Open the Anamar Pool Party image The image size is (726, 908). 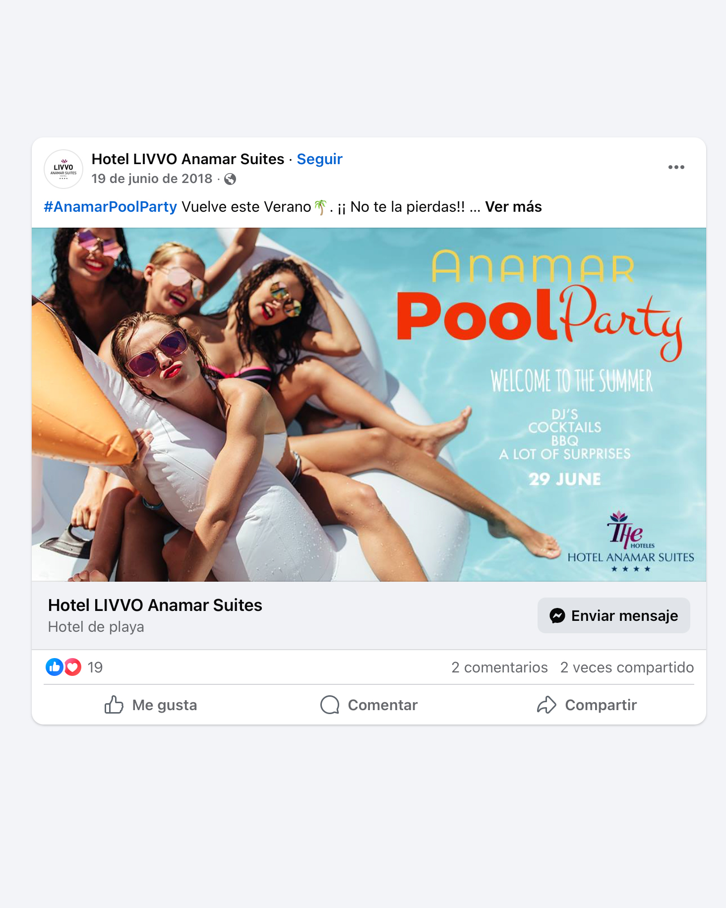point(369,404)
